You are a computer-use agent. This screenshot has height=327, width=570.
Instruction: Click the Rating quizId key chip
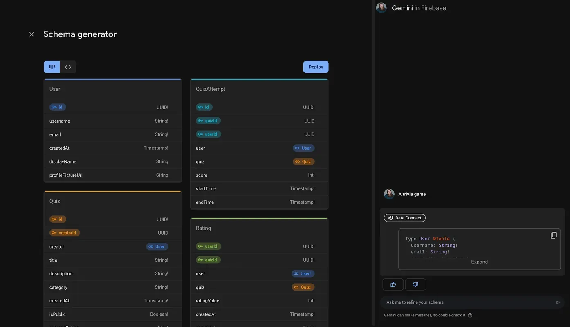208,260
